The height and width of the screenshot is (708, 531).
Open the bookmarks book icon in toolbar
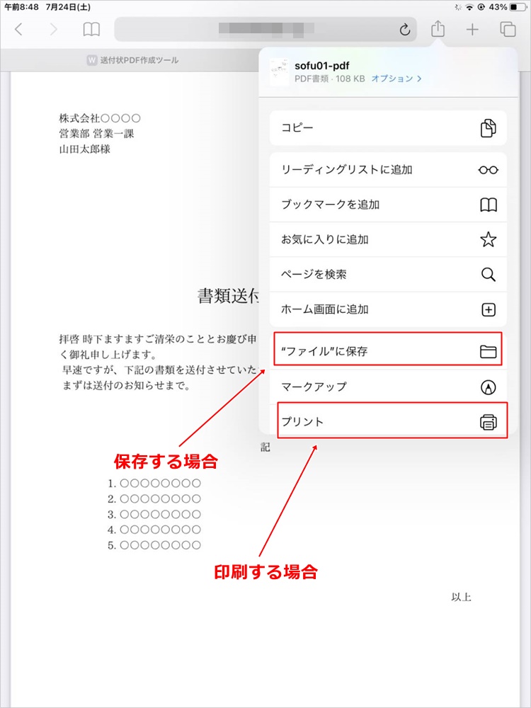point(91,30)
